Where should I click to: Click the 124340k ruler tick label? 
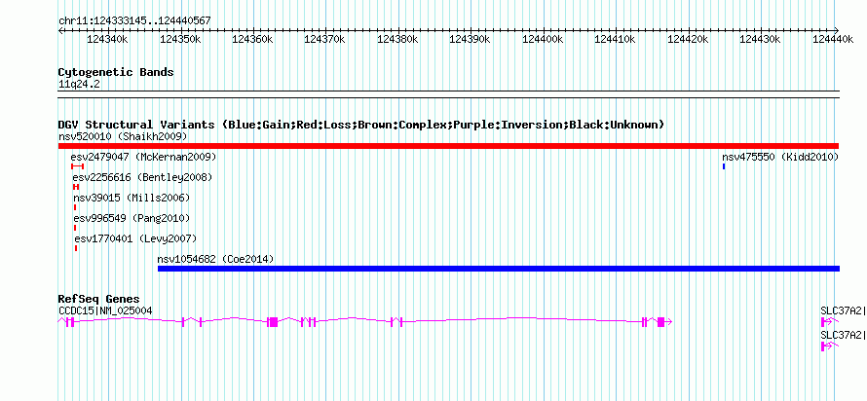[108, 39]
